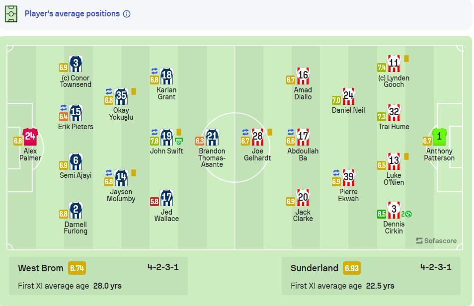Click the Sofascore logo on the pitch

tap(436, 241)
